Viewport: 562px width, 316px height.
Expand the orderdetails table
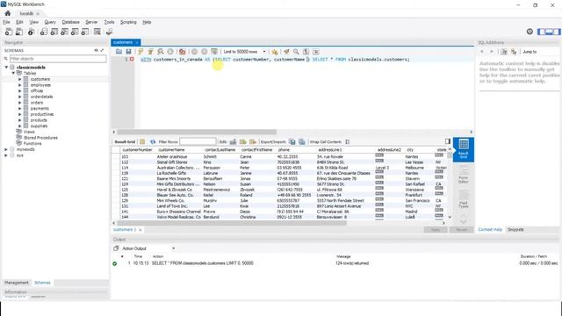click(19, 97)
